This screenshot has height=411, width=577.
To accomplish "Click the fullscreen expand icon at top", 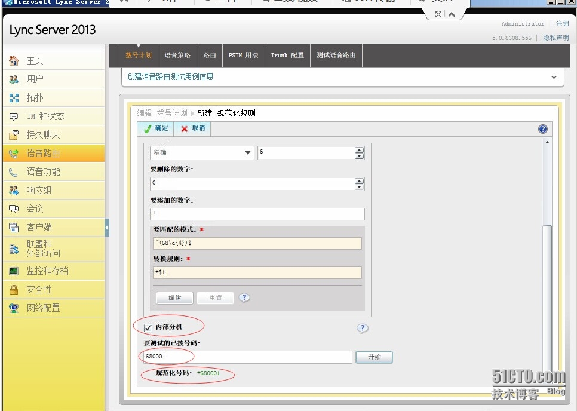I will pos(438,14).
